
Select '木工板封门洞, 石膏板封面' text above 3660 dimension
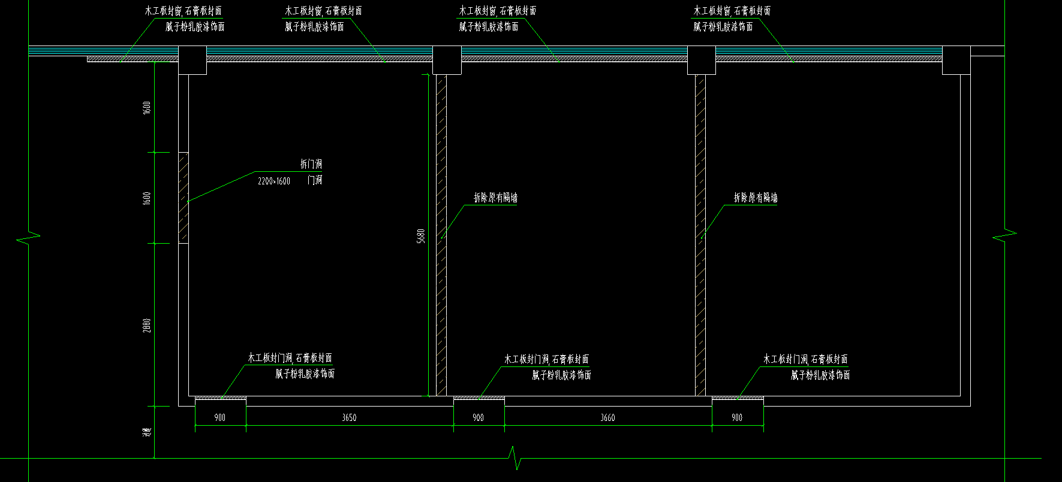point(546,359)
